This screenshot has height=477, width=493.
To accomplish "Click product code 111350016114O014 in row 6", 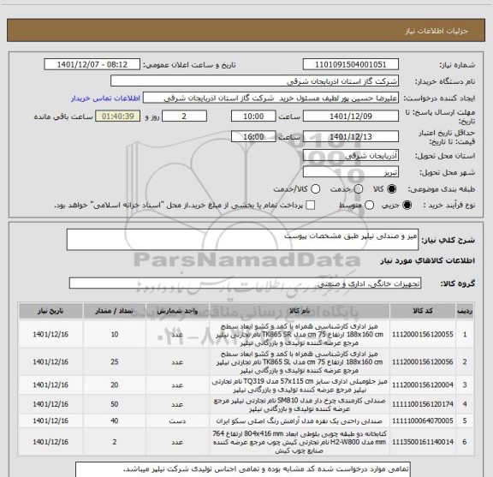I will point(423,442).
